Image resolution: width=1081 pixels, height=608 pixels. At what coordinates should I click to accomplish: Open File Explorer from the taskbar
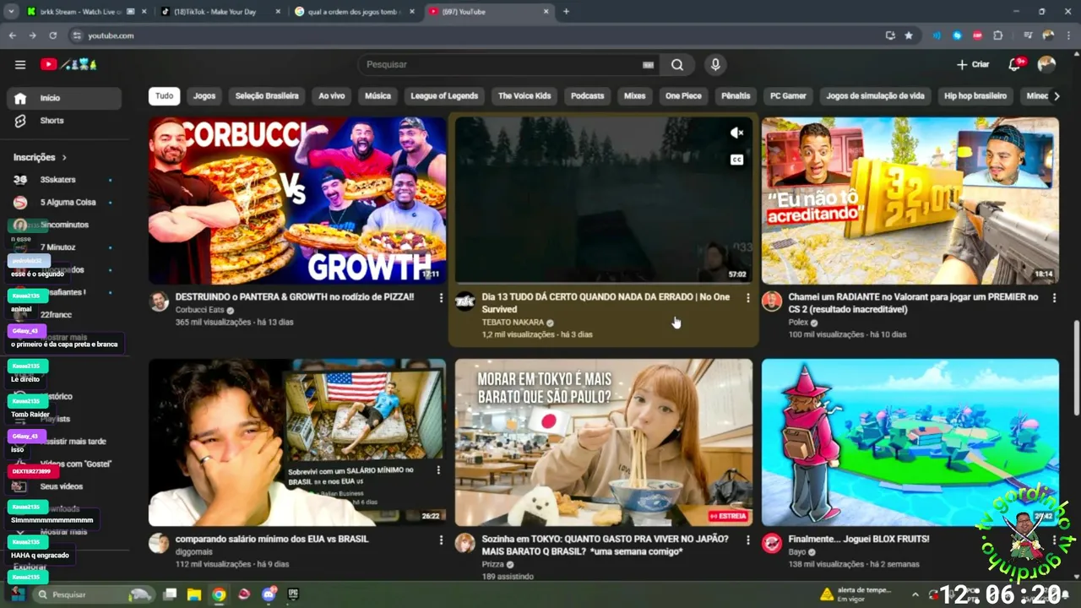pos(193,594)
